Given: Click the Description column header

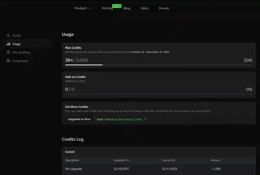Looking at the screenshot, I should [72, 160].
